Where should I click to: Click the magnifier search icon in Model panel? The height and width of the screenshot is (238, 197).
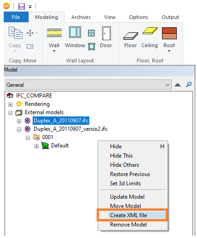click(189, 84)
